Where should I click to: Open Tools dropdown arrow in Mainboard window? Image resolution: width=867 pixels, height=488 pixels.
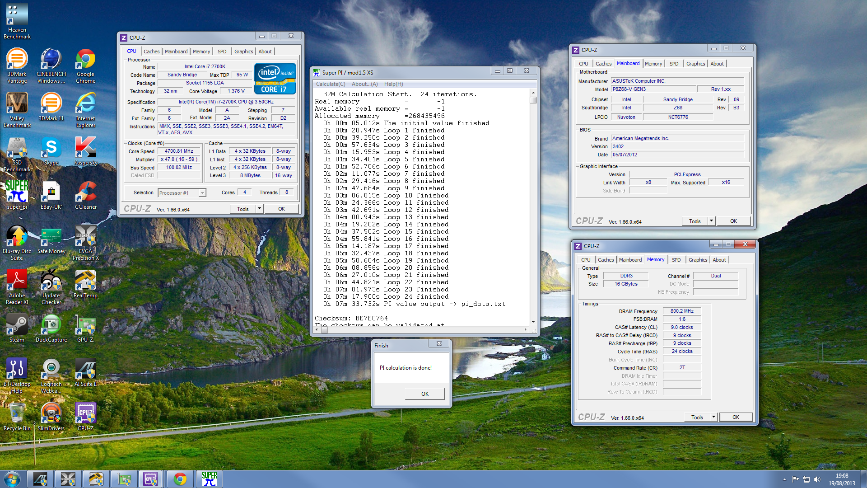[711, 221]
